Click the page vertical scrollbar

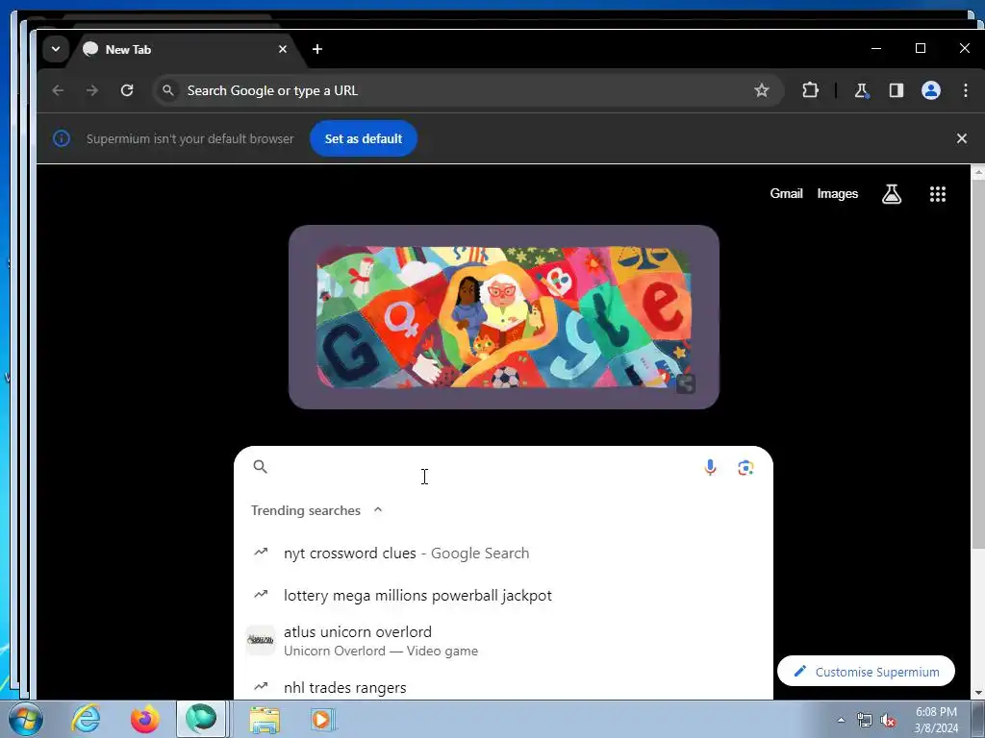coord(977,364)
